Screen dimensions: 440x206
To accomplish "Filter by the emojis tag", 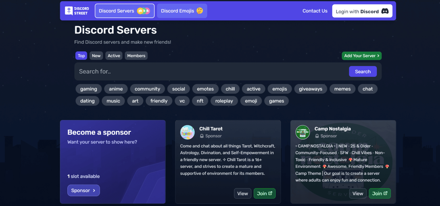I will tap(280, 89).
